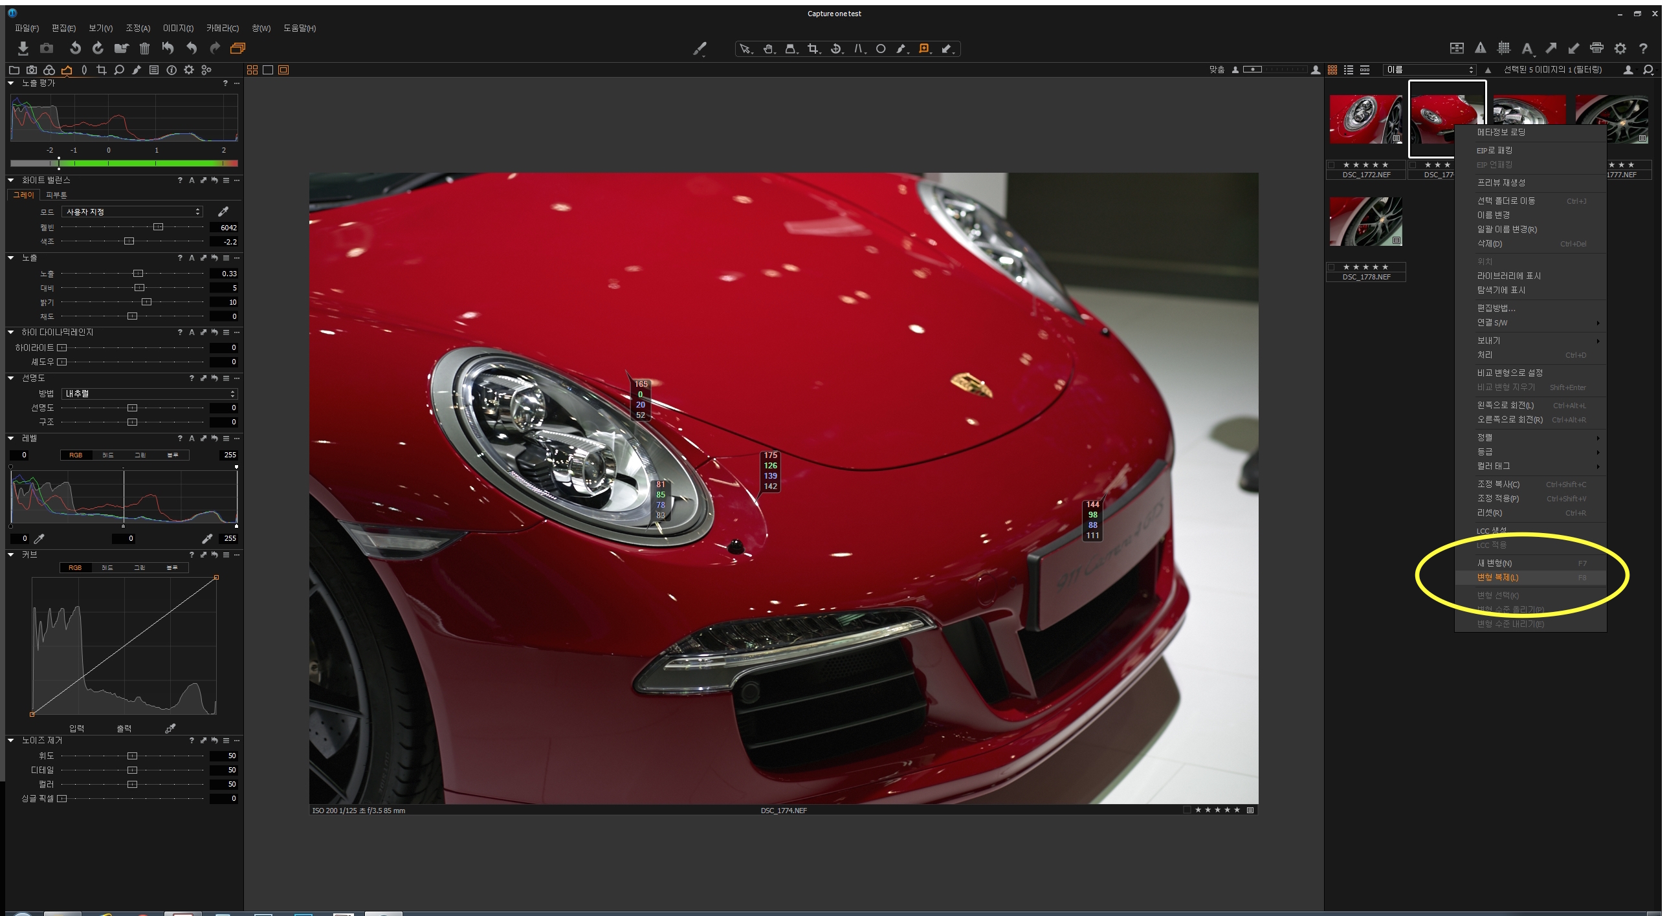The height and width of the screenshot is (916, 1667).
Task: Click the trash delete icon in toolbar
Action: 144,48
